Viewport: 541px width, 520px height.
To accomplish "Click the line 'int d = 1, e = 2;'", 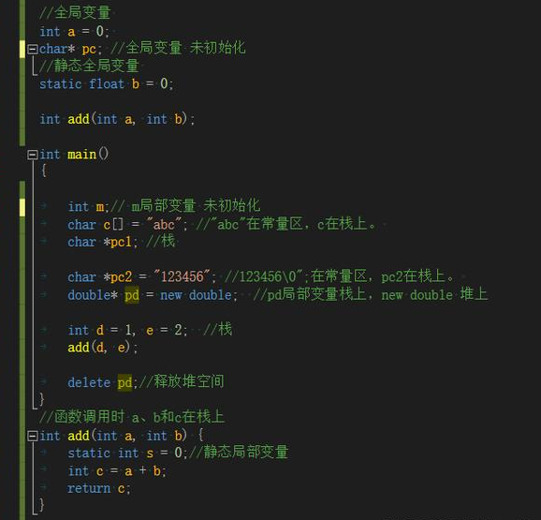I will pos(127,331).
